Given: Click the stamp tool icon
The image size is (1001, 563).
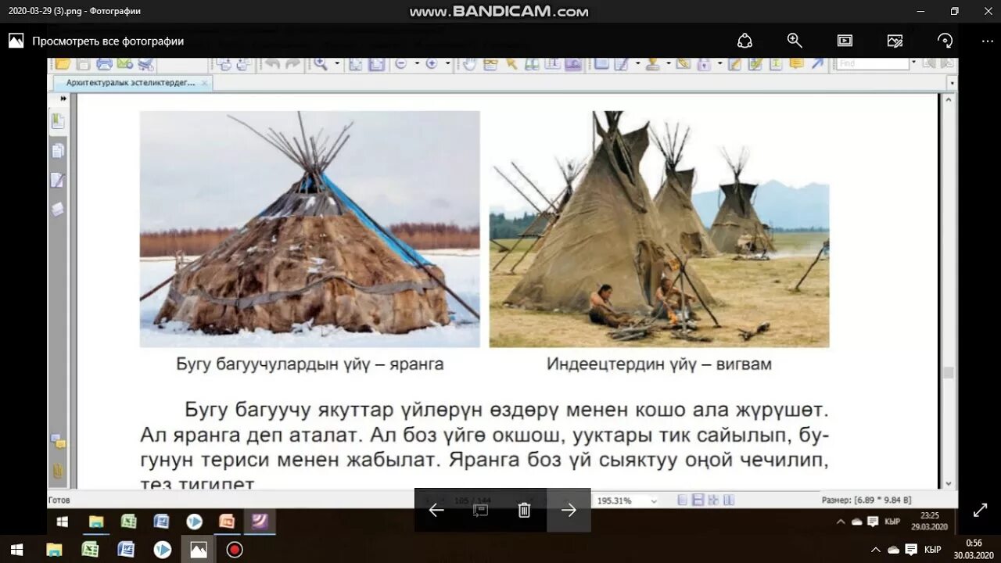Looking at the screenshot, I should 652,63.
